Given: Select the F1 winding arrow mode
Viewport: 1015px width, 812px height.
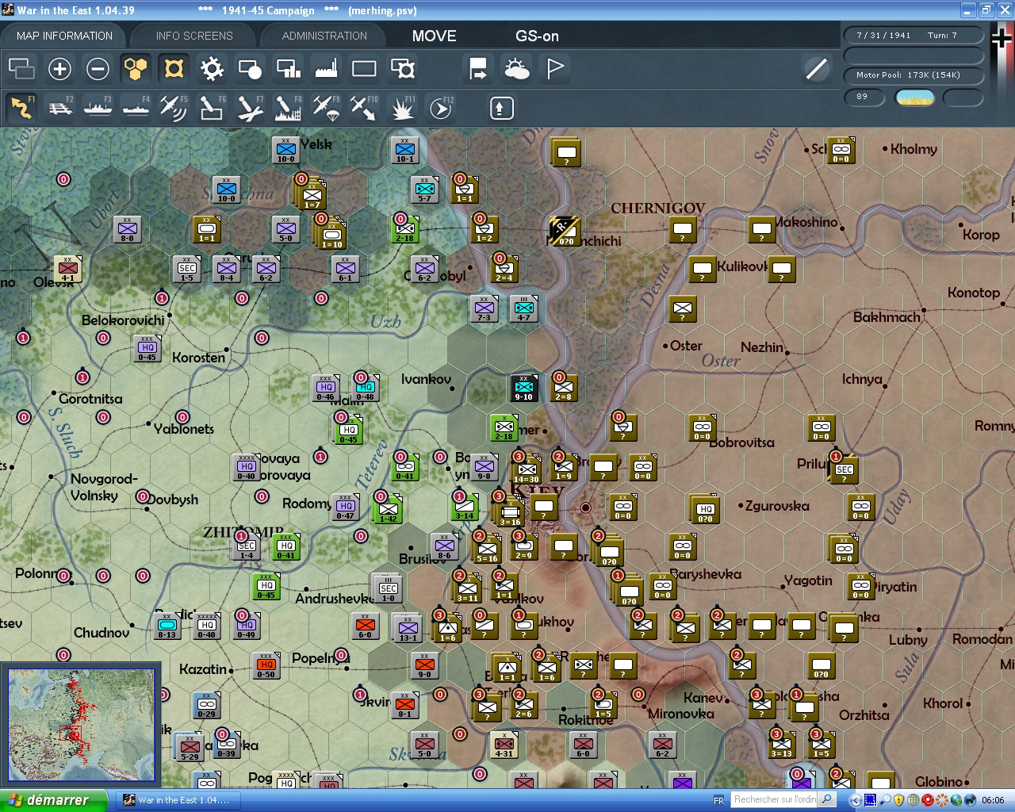Looking at the screenshot, I should point(21,107).
